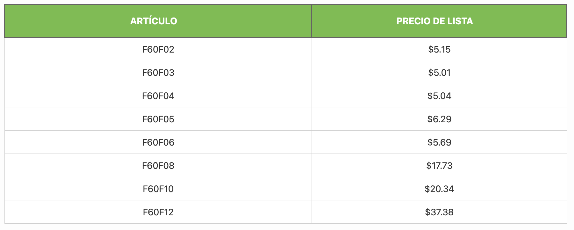Click the $5.04 price value

[x=439, y=96]
